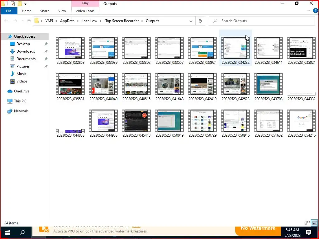Open the File menu
Image resolution: width=319 pixels, height=239 pixels.
click(9, 11)
